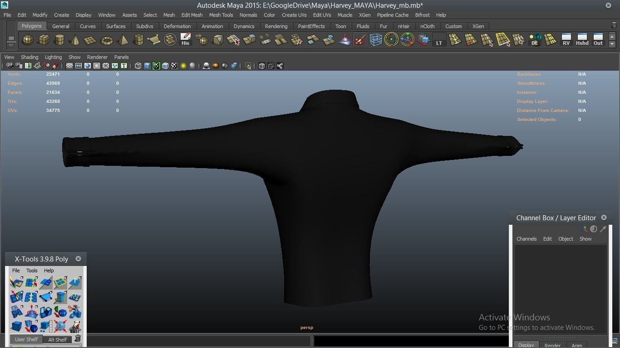
Task: Click the X-Tools blue cylinder icon
Action: point(60,297)
